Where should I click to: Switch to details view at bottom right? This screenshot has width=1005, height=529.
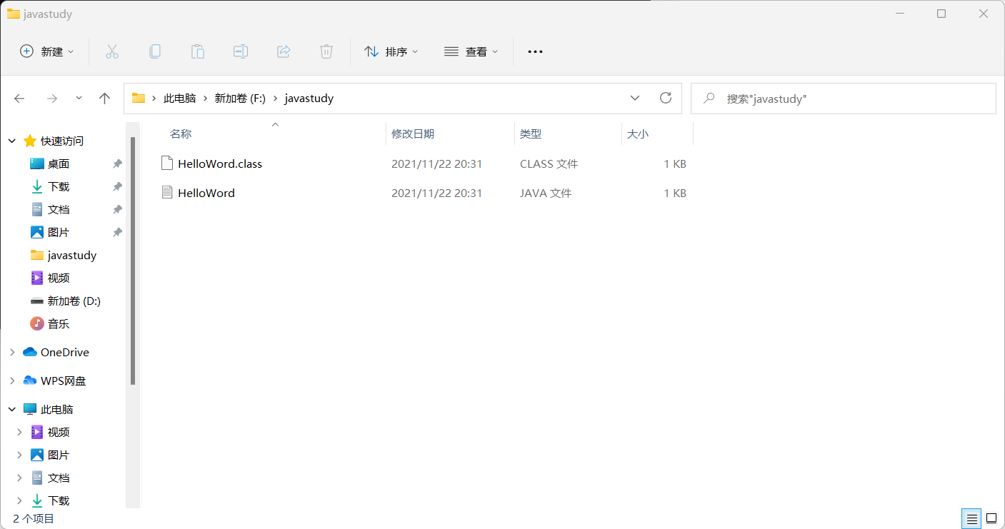971,518
